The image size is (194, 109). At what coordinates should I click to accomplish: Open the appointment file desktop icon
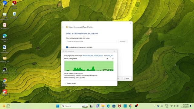pos(5,16)
